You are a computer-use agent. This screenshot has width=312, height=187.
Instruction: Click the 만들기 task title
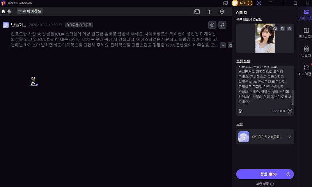[x=18, y=25]
